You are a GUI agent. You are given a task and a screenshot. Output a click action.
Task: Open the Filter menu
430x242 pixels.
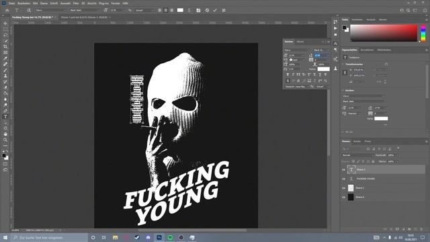(x=76, y=3)
